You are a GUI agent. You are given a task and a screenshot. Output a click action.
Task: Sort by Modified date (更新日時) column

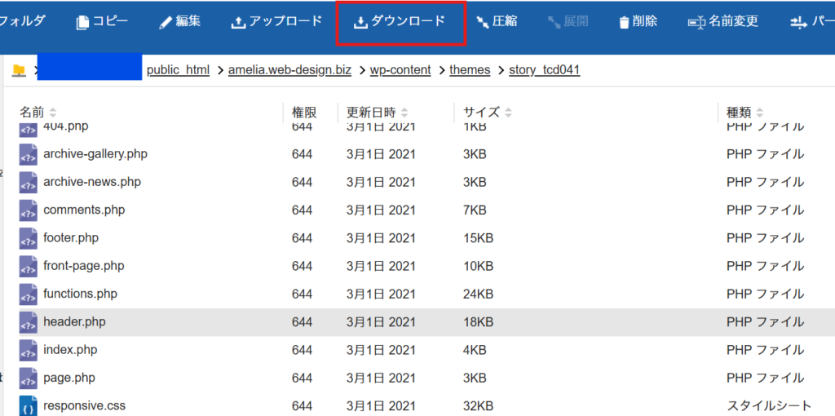point(371,112)
